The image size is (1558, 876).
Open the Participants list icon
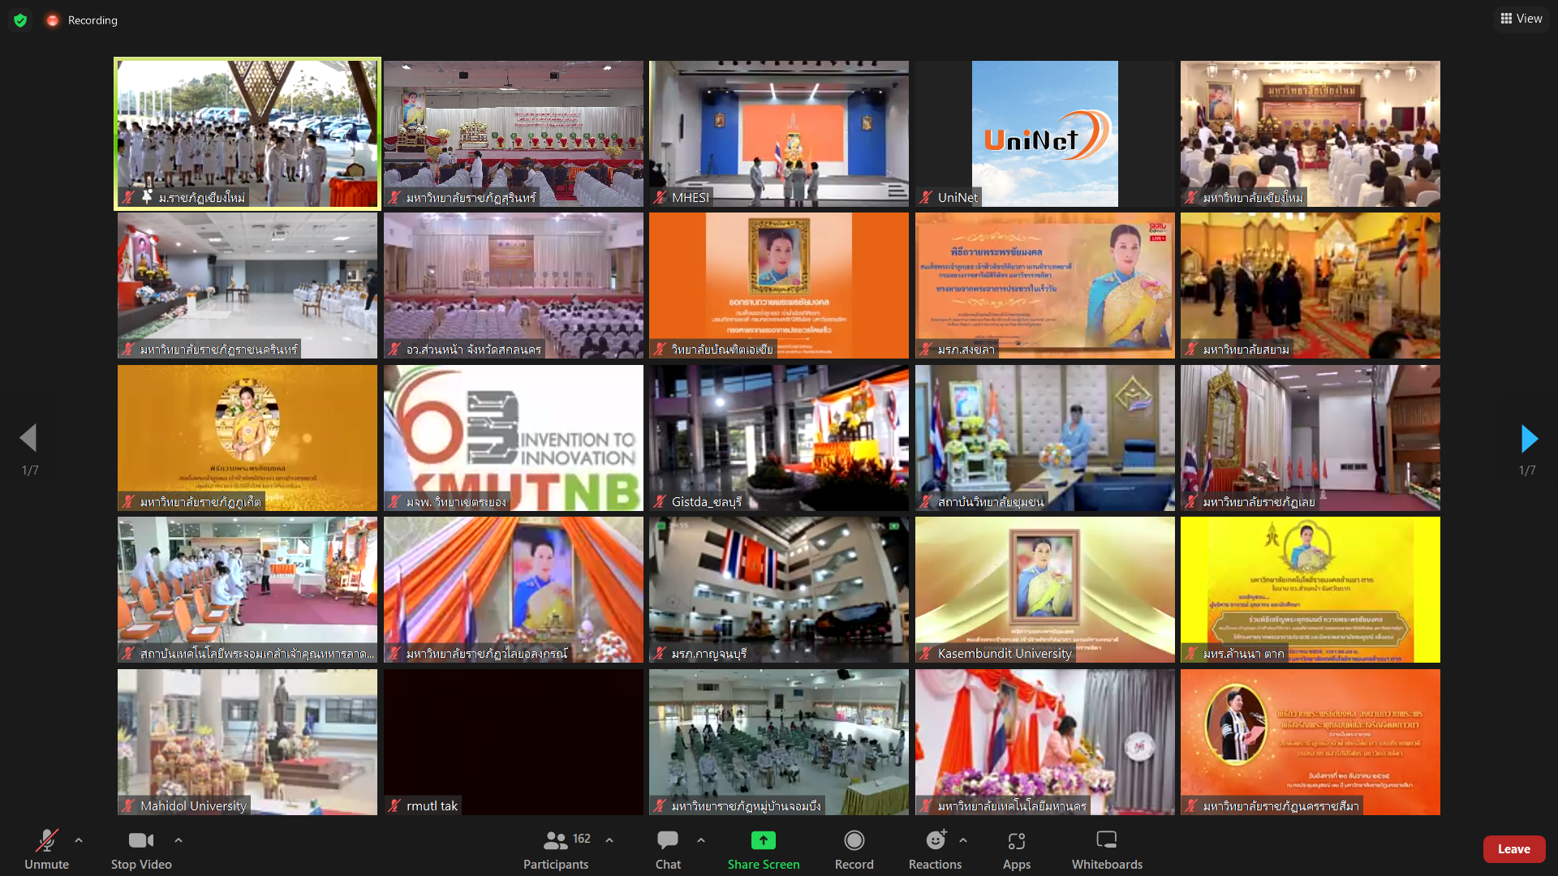click(x=556, y=841)
